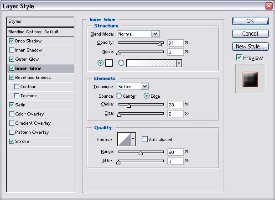The height and width of the screenshot is (200, 275).
Task: Enable the Texture sub-option checkbox
Action: (x=17, y=96)
